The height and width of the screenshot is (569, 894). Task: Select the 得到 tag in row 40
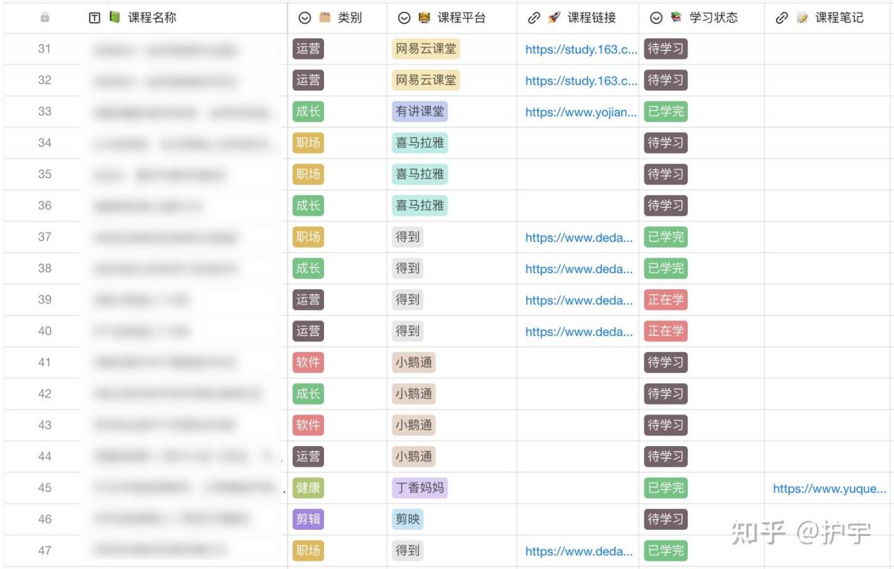[x=408, y=331]
